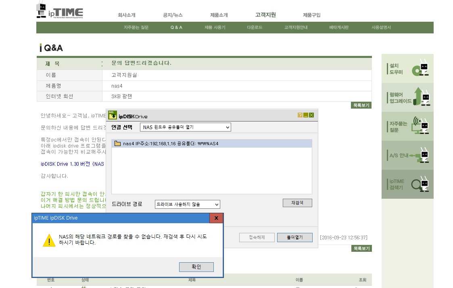Click the ipTIME logo in header

[x=60, y=10]
